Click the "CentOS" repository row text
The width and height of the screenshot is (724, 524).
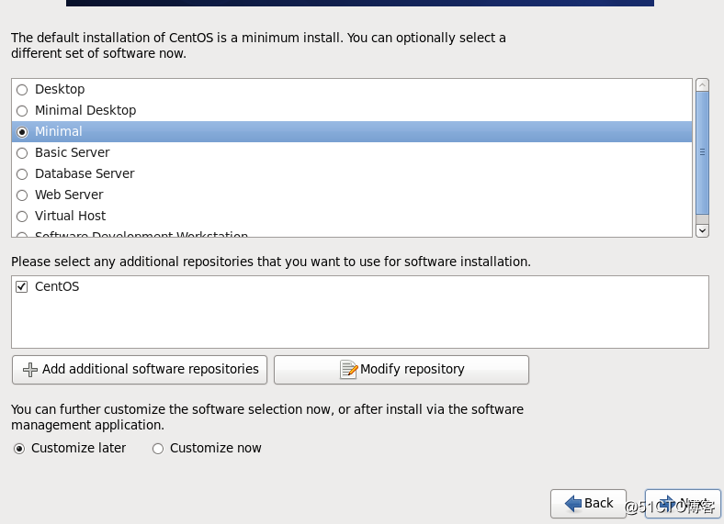pos(57,286)
